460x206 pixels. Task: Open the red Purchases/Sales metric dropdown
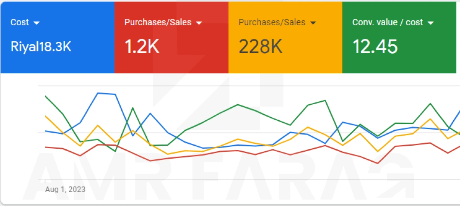pos(199,23)
